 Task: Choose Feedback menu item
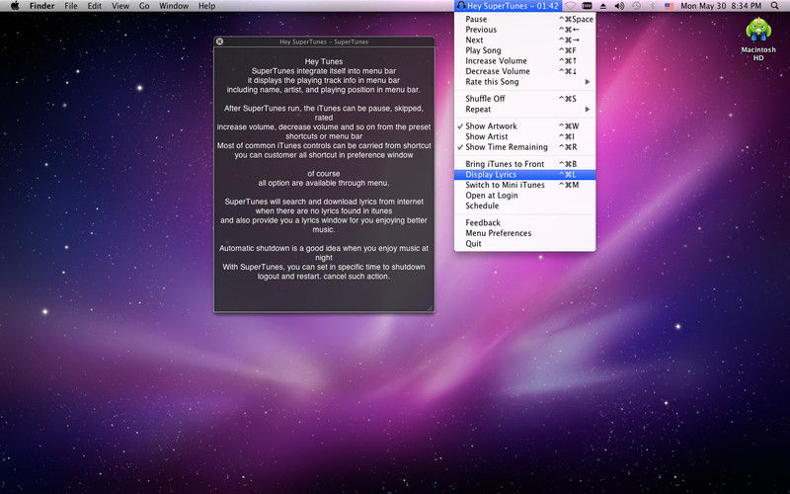[524, 223]
